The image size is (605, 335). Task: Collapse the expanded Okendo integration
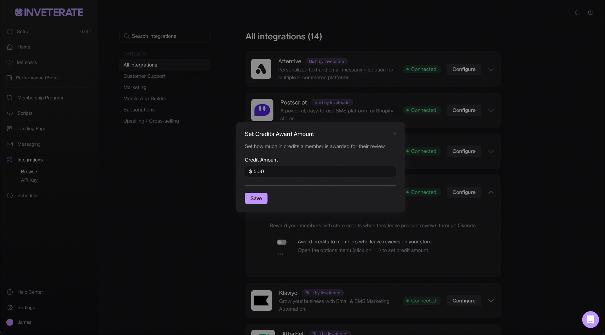point(491,192)
